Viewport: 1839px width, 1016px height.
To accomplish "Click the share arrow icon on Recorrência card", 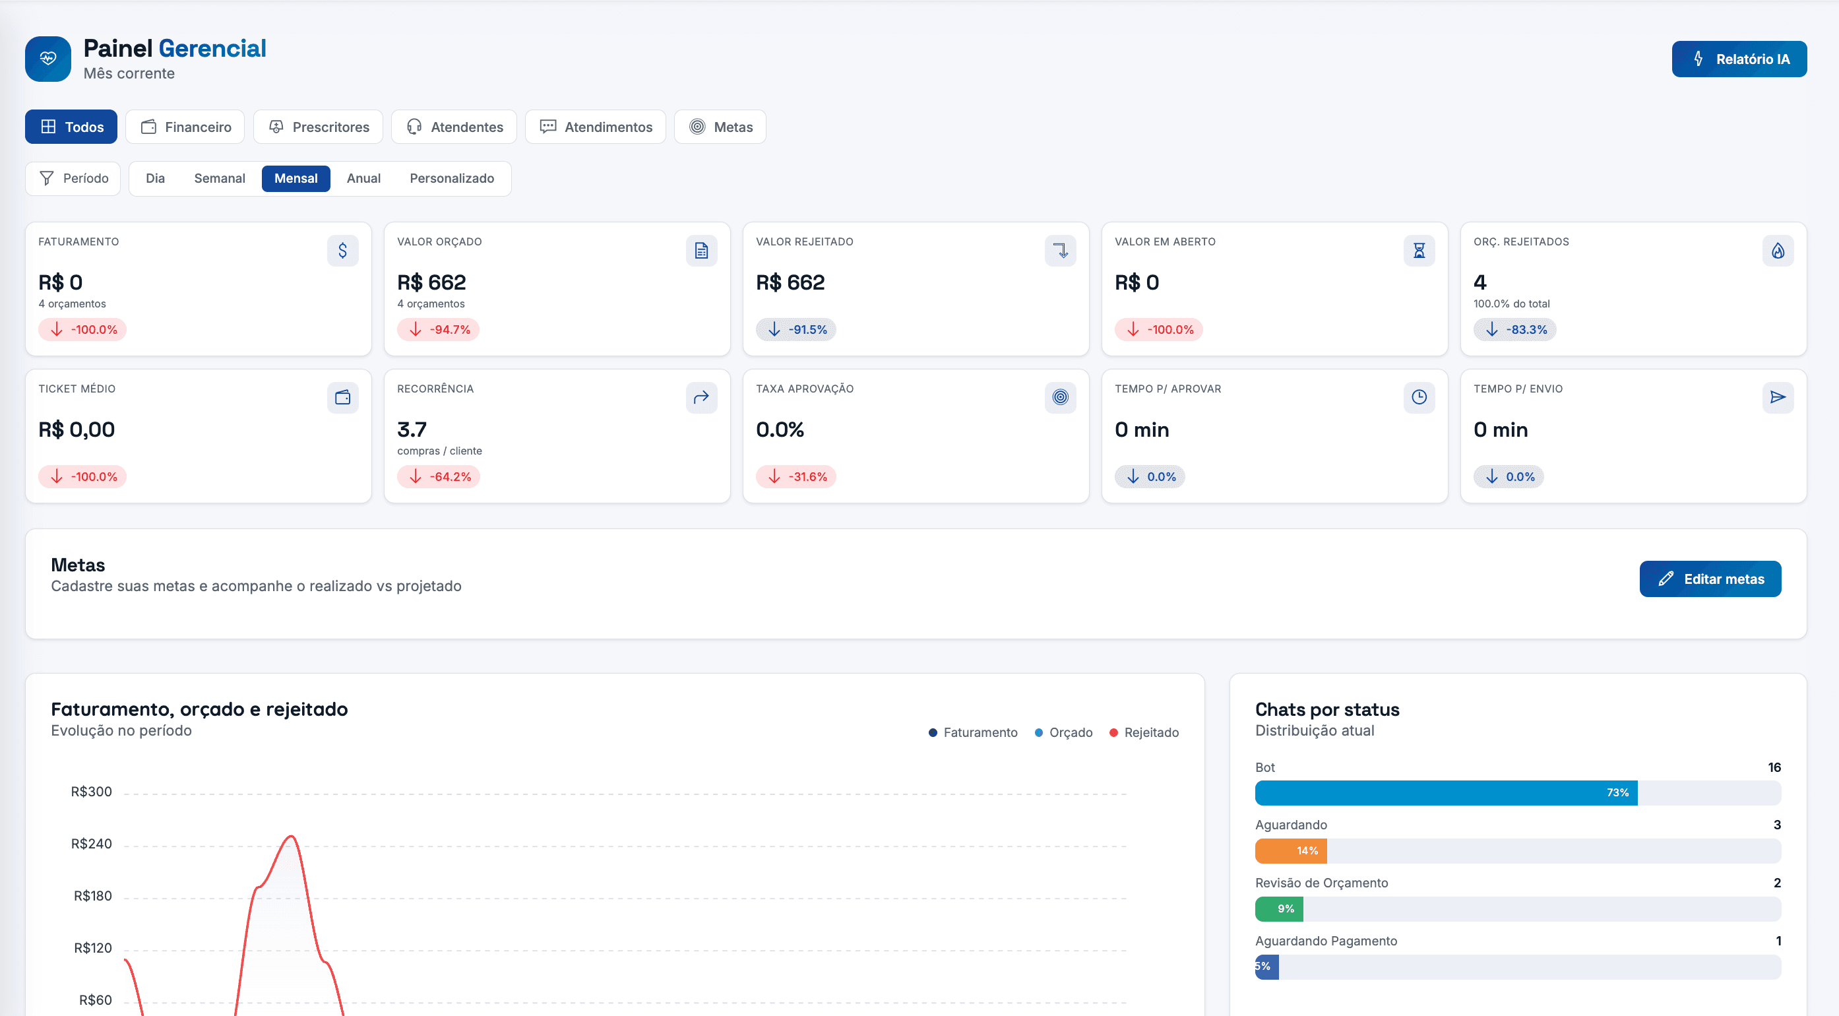I will [702, 398].
